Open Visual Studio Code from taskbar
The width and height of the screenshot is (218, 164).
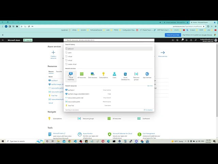coord(75,141)
